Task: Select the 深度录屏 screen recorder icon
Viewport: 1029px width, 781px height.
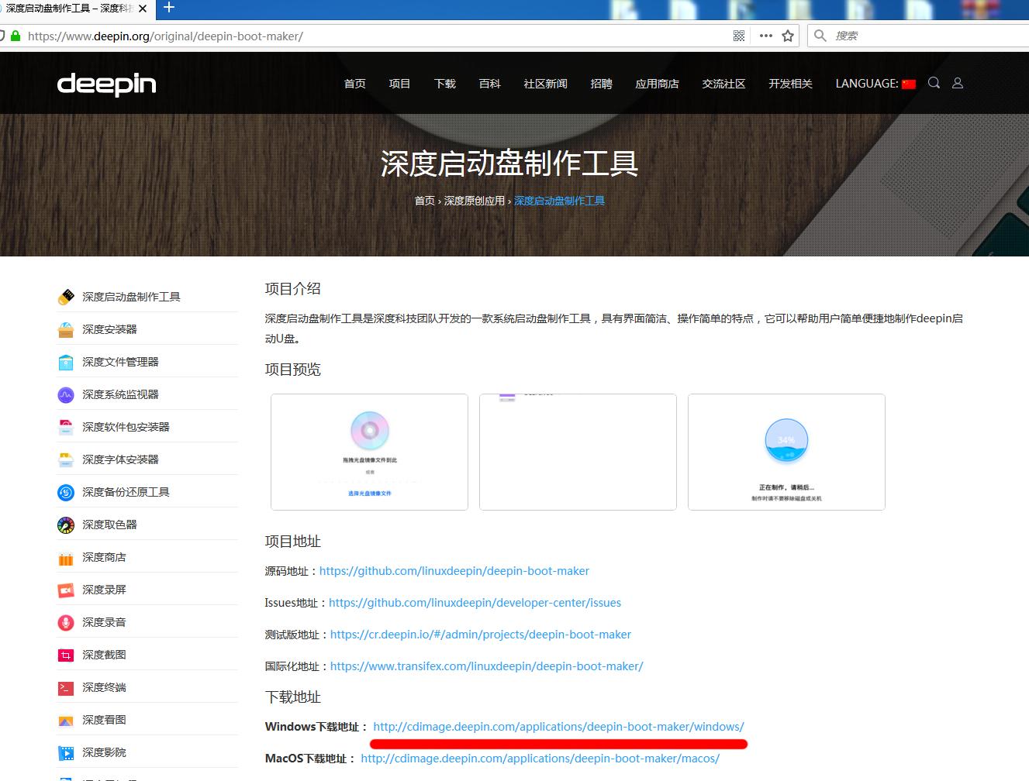Action: (x=65, y=590)
